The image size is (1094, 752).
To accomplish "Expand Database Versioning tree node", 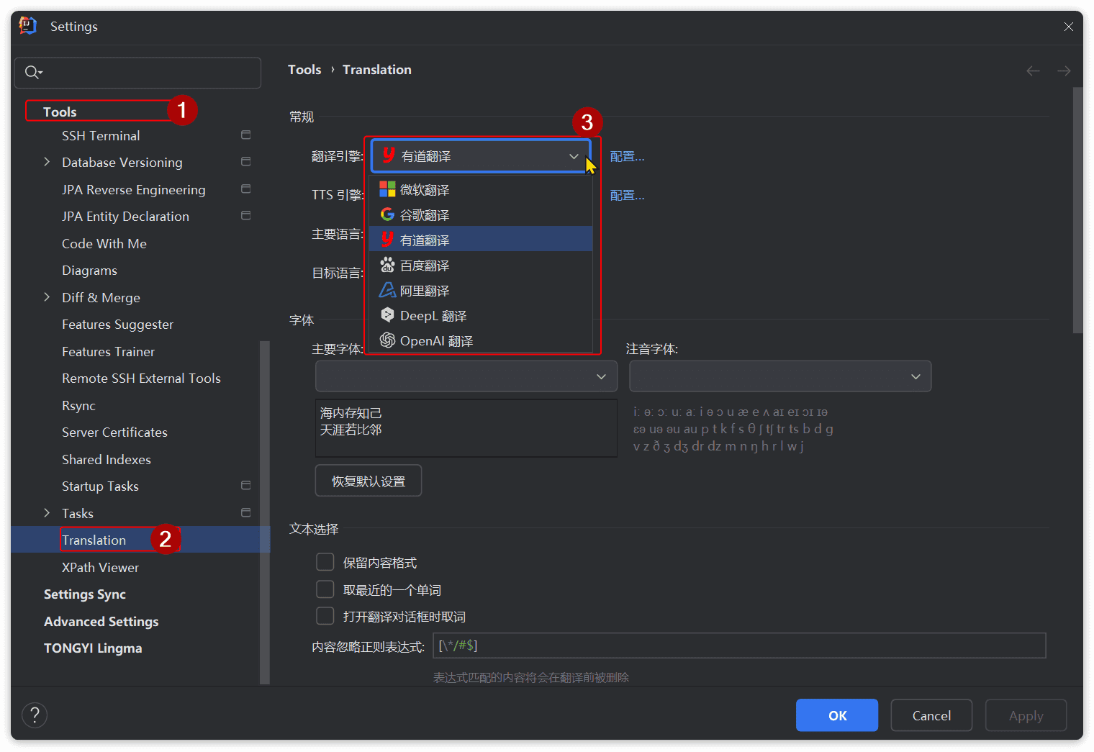I will 47,162.
